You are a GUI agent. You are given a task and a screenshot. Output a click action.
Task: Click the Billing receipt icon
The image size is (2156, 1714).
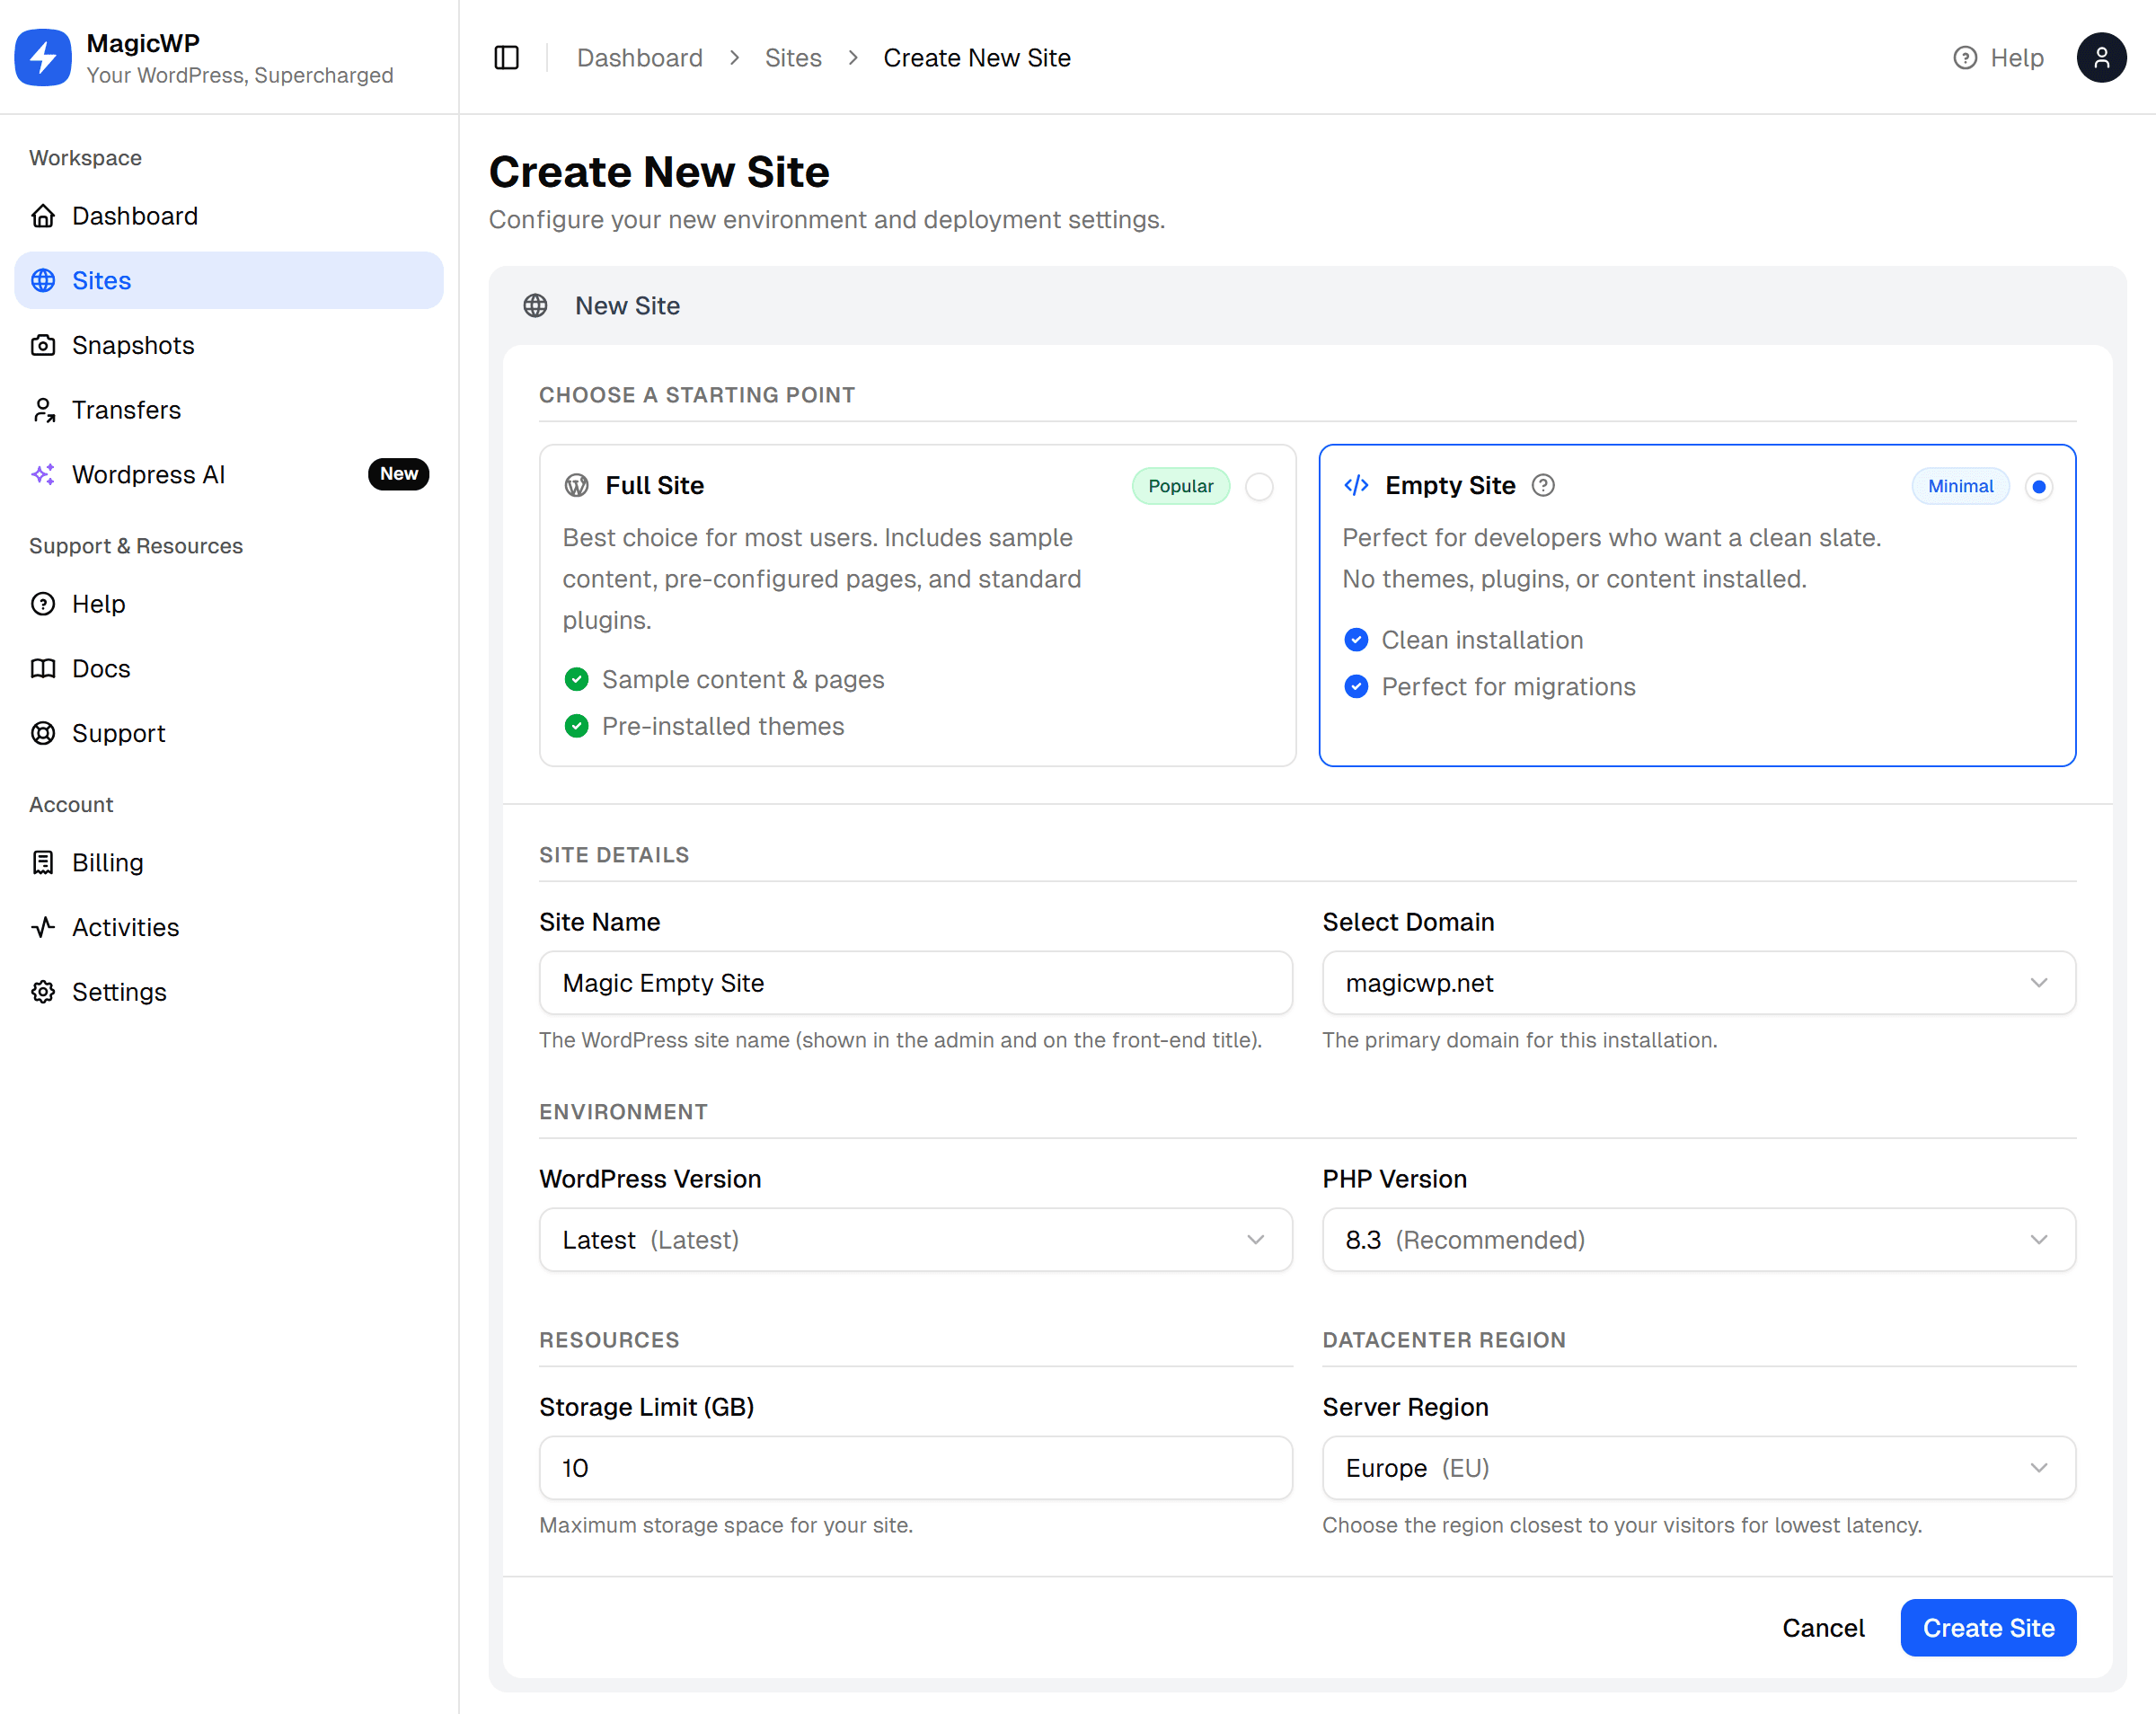(x=43, y=862)
